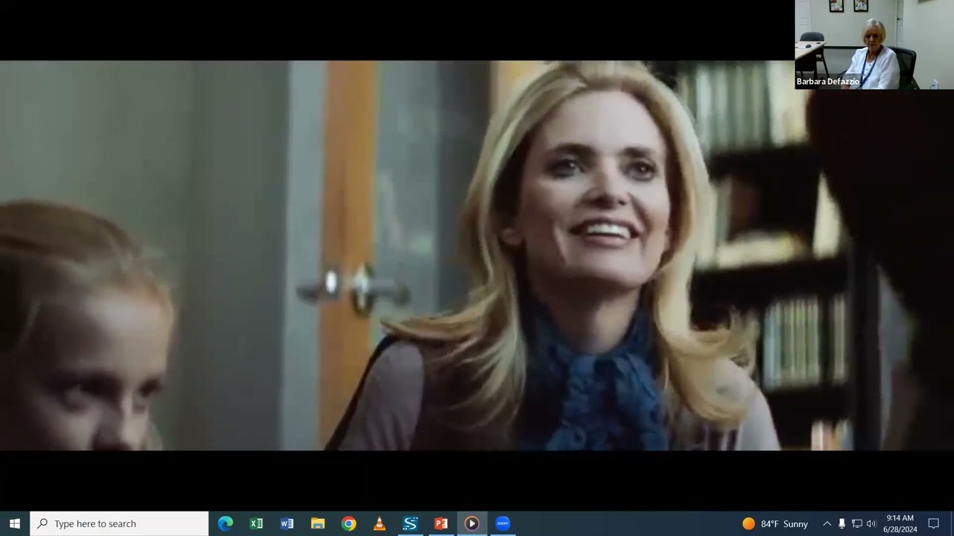This screenshot has width=954, height=536.
Task: Switch to PowerPoint in taskbar
Action: coord(440,523)
